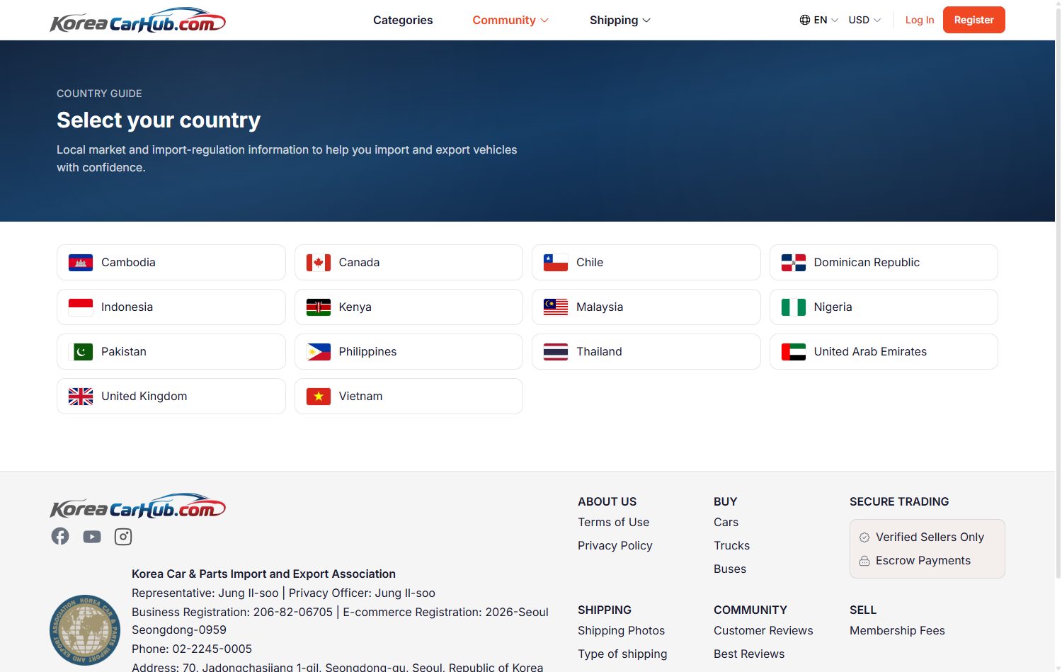Click the footer KoreaCarHub.com logo
The image size is (1062, 672).
[138, 507]
